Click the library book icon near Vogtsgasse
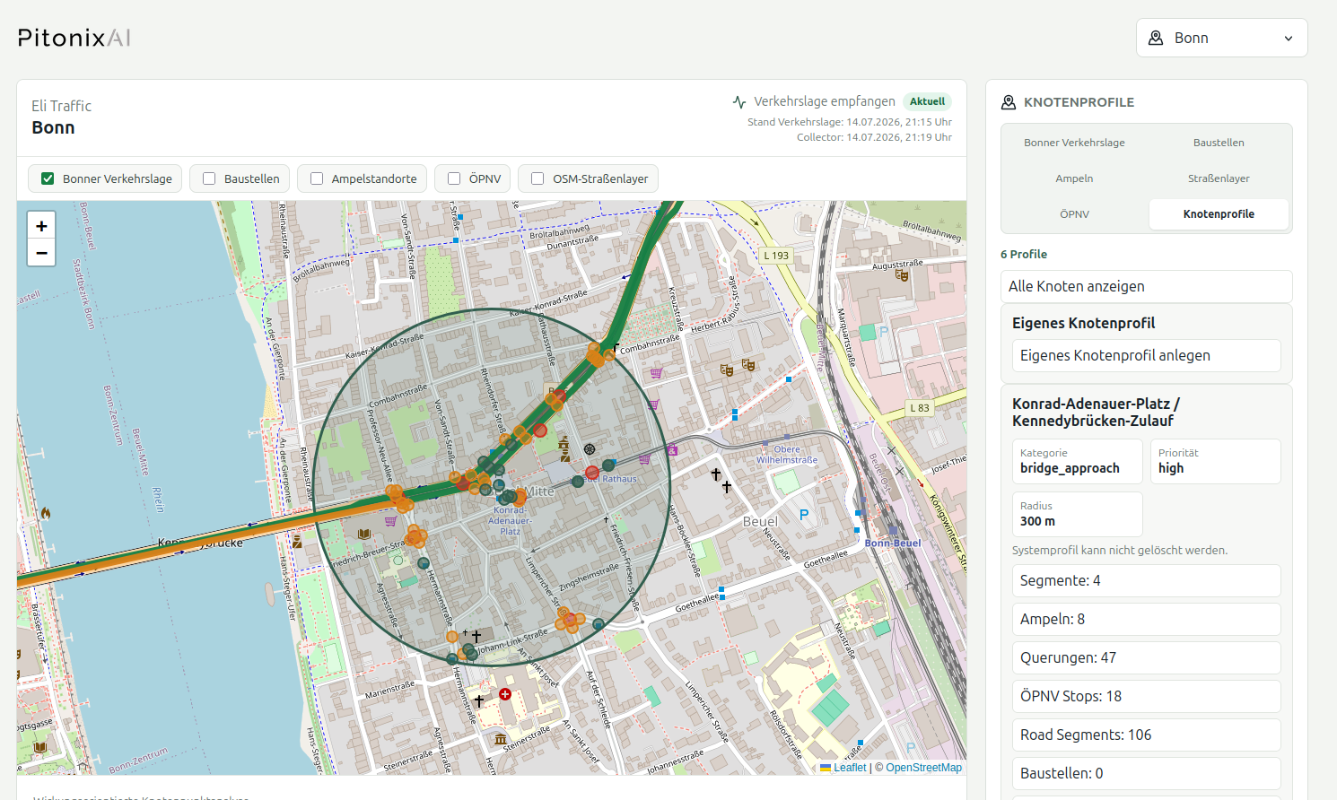 point(39,747)
